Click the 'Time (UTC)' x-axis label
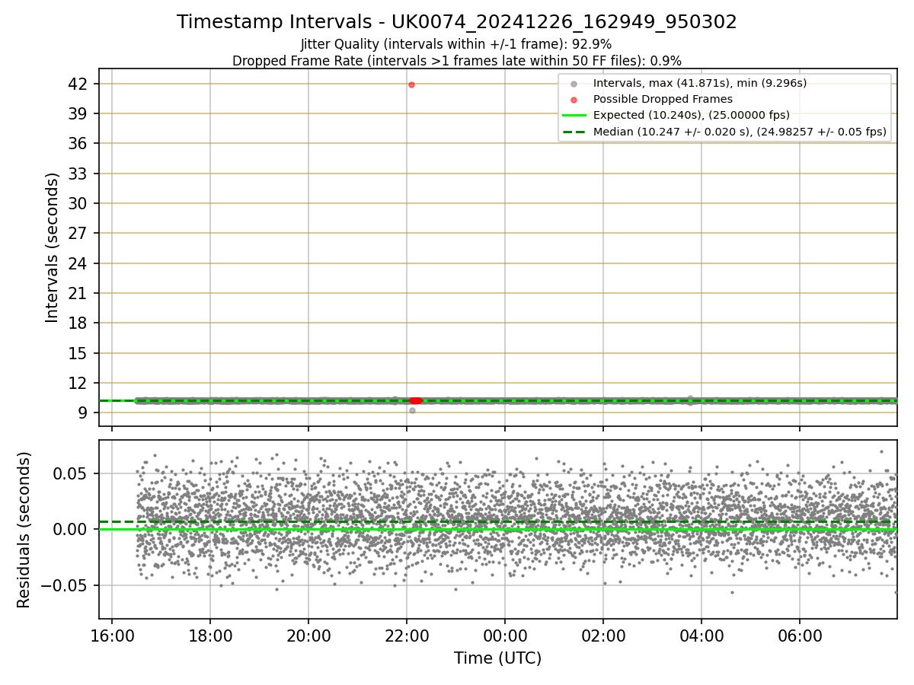 click(x=497, y=658)
